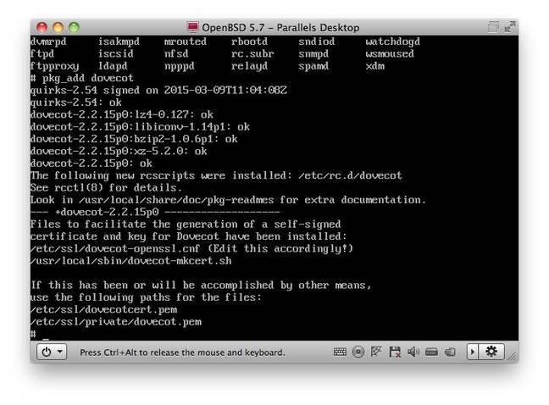Zoom the window using the green button
The width and height of the screenshot is (549, 405).
coord(74,27)
